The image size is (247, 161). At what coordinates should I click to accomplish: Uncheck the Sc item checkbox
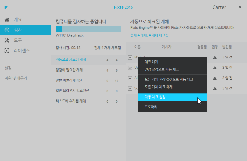click(130, 89)
